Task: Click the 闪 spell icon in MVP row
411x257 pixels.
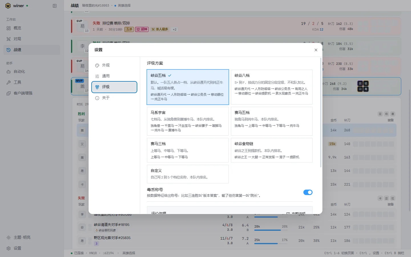Action: [x=360, y=89]
